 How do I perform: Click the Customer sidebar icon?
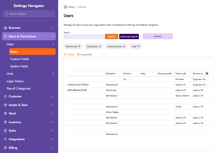(x=5, y=96)
